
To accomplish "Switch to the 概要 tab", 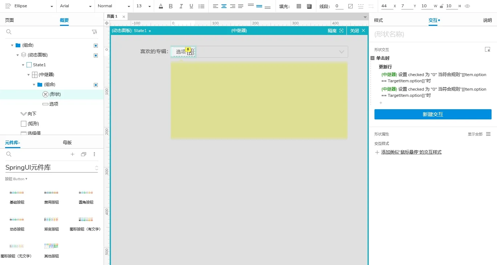I will [64, 20].
